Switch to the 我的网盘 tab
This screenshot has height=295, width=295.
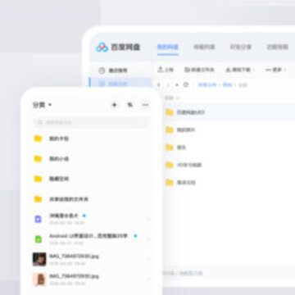coord(168,47)
